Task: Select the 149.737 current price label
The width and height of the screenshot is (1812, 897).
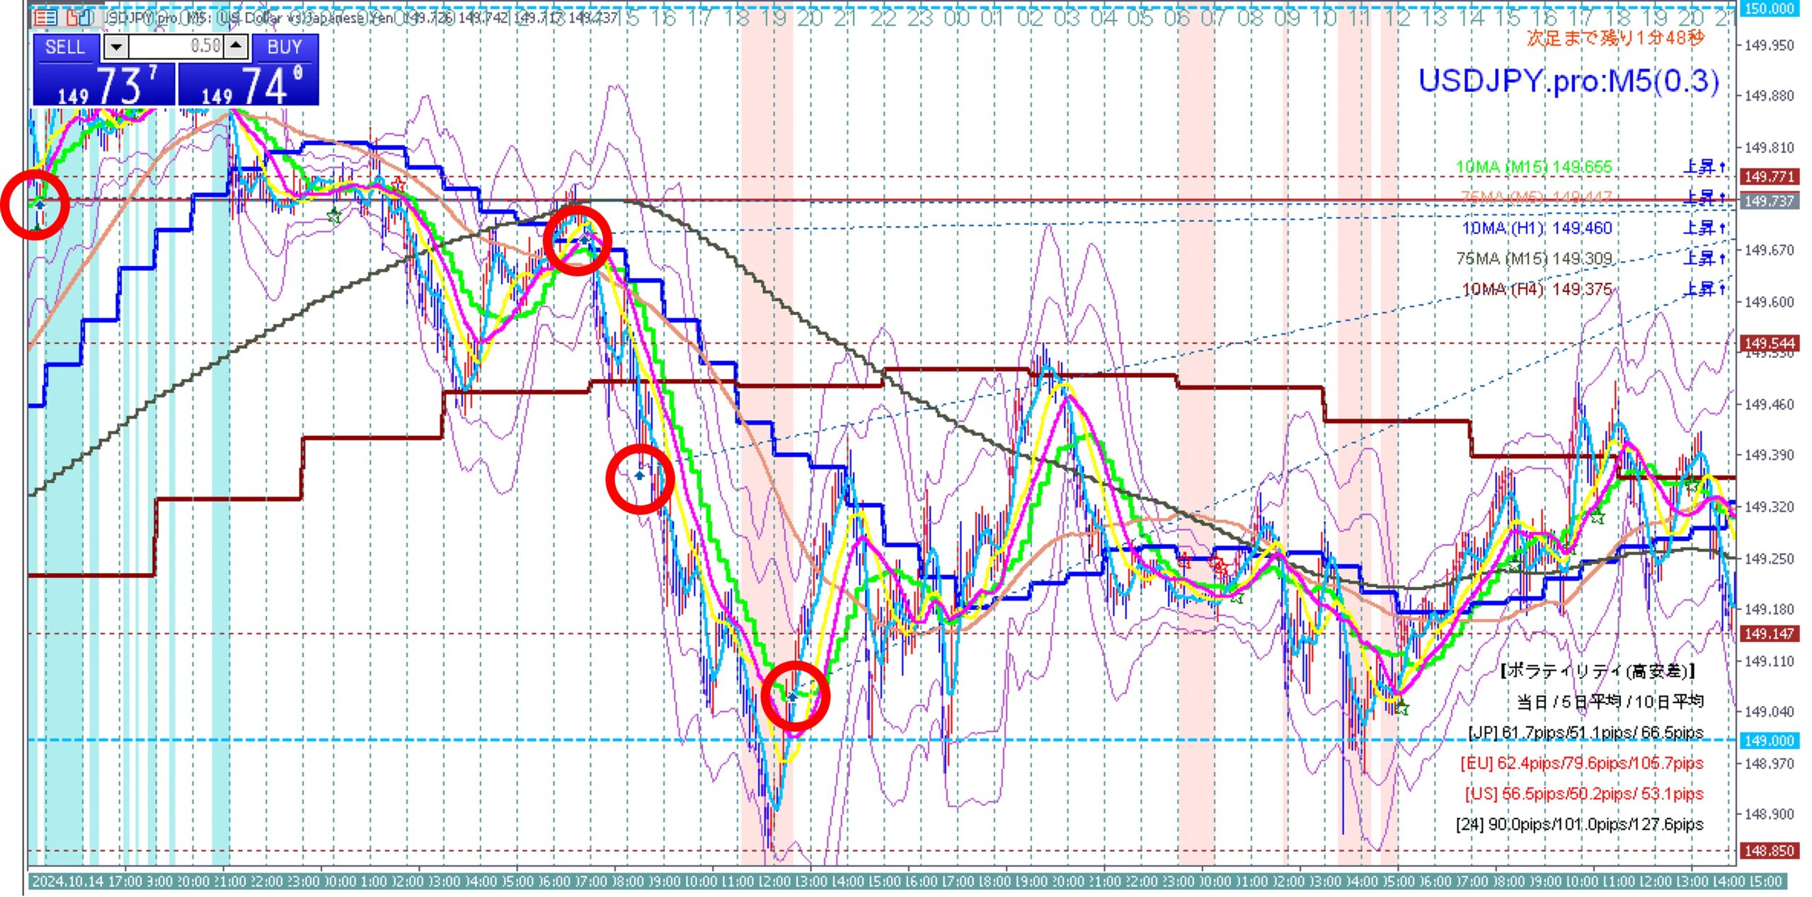Action: coord(1769,202)
